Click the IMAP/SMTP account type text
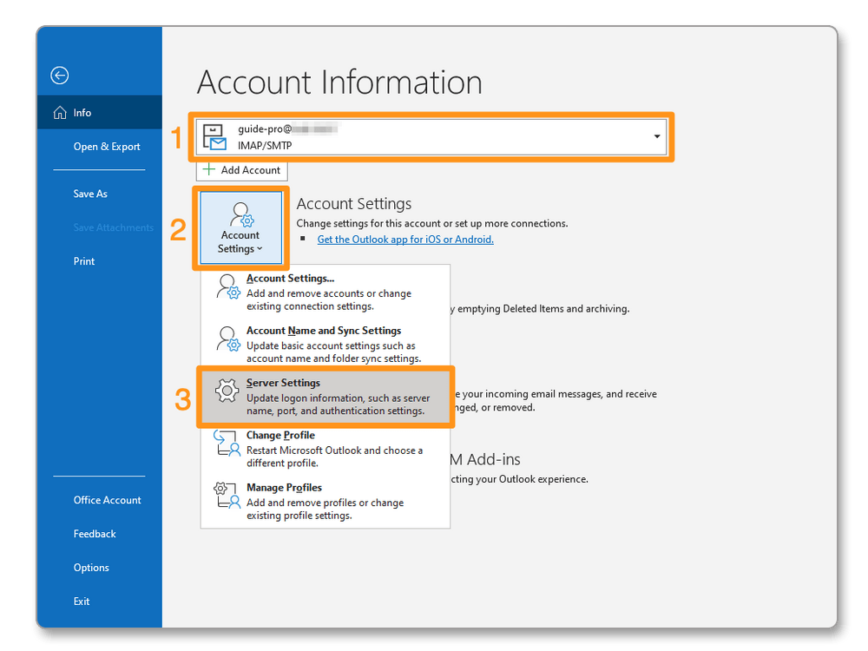The height and width of the screenshot is (651, 868). pyautogui.click(x=265, y=146)
